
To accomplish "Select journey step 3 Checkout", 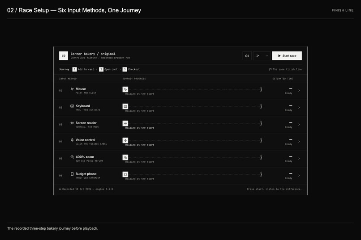I will (x=131, y=69).
